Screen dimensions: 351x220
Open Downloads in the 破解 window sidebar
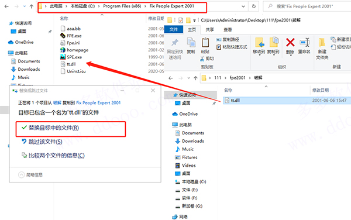190,141
